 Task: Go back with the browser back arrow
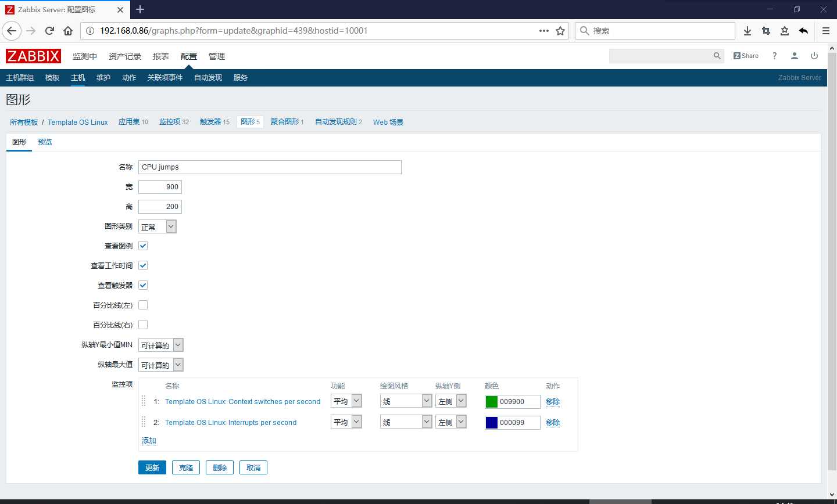pyautogui.click(x=12, y=31)
